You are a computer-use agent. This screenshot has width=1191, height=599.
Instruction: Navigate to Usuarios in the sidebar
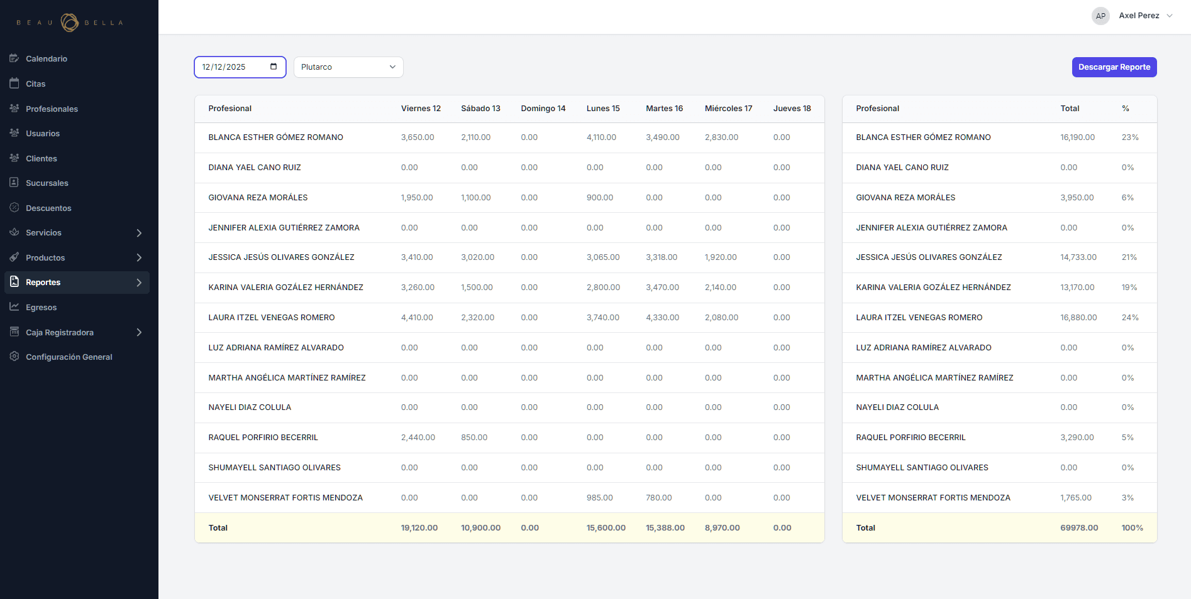(42, 133)
